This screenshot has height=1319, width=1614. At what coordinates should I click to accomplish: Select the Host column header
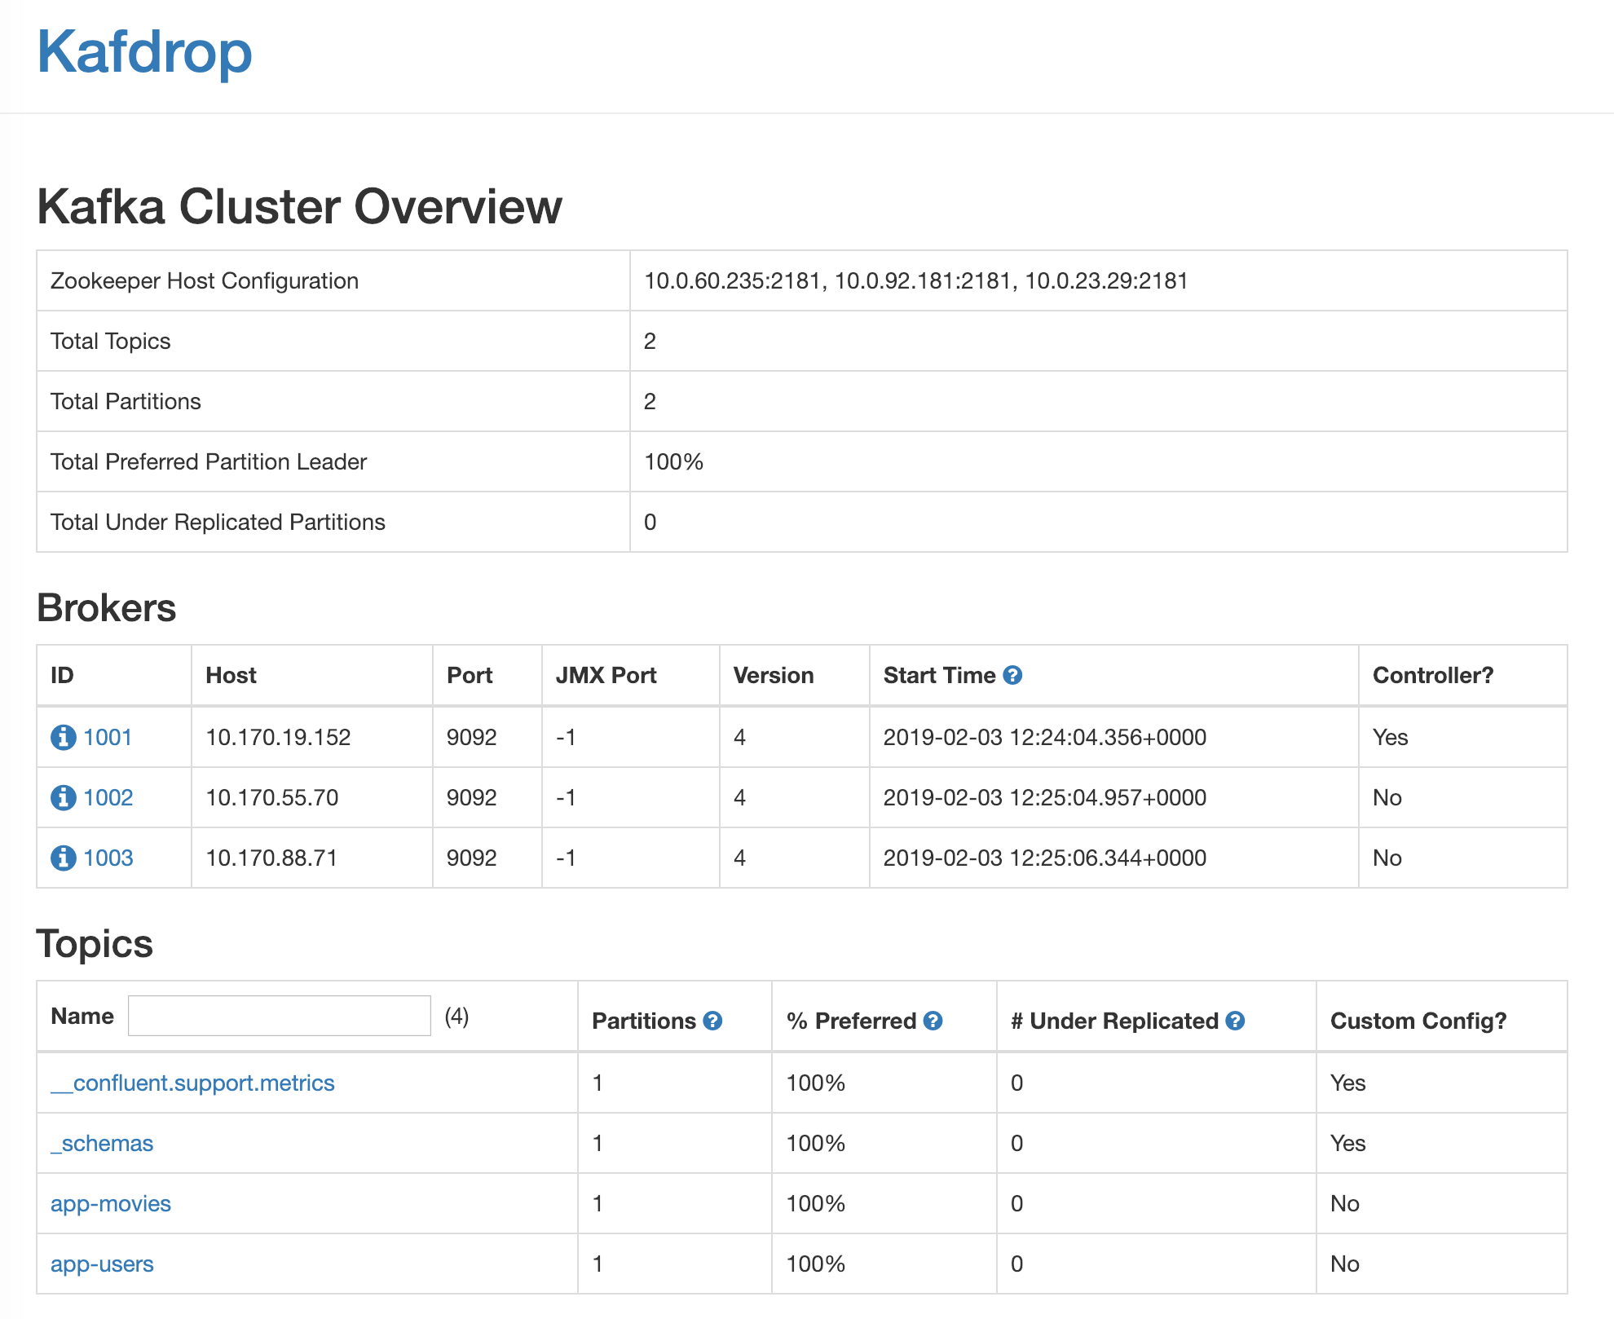click(231, 675)
